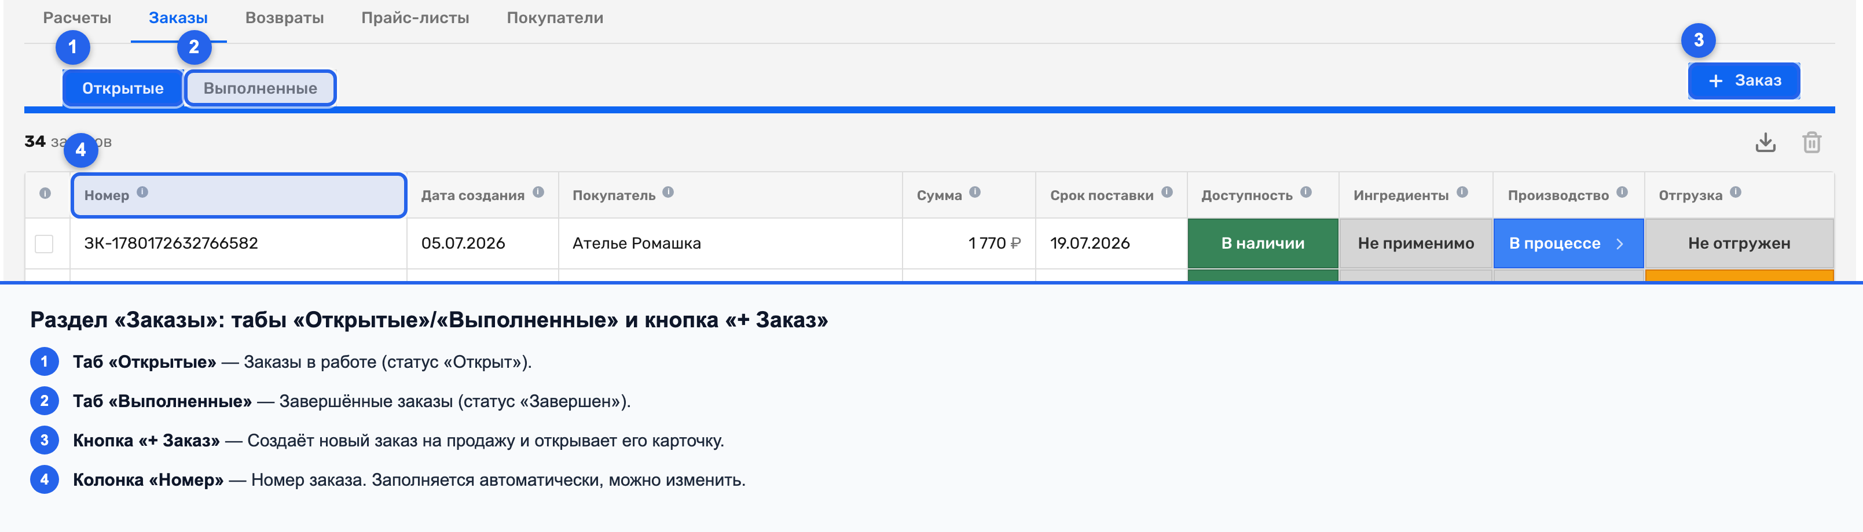Image resolution: width=1863 pixels, height=532 pixels.
Task: Open order number ЗК-1780172632766582
Action: (x=171, y=243)
